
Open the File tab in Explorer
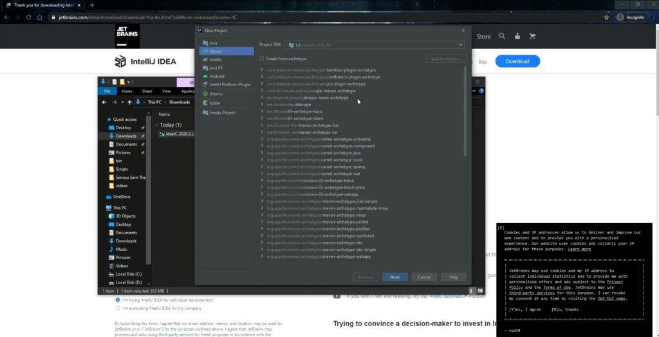tap(107, 91)
